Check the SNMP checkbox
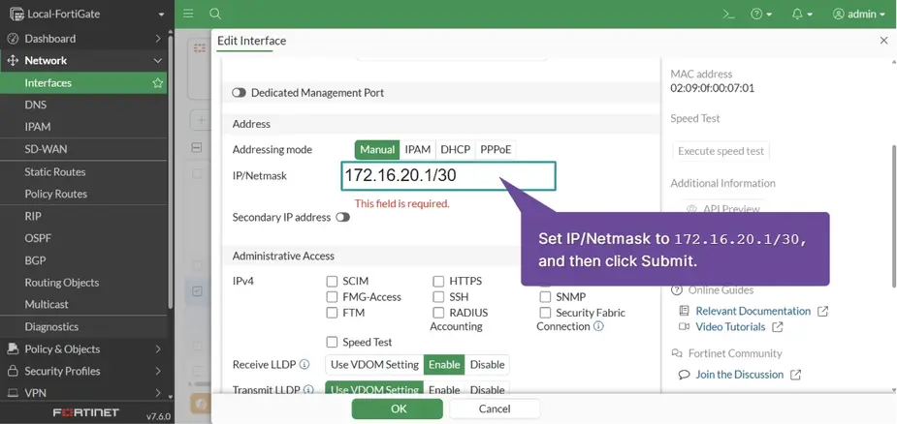 tap(545, 297)
